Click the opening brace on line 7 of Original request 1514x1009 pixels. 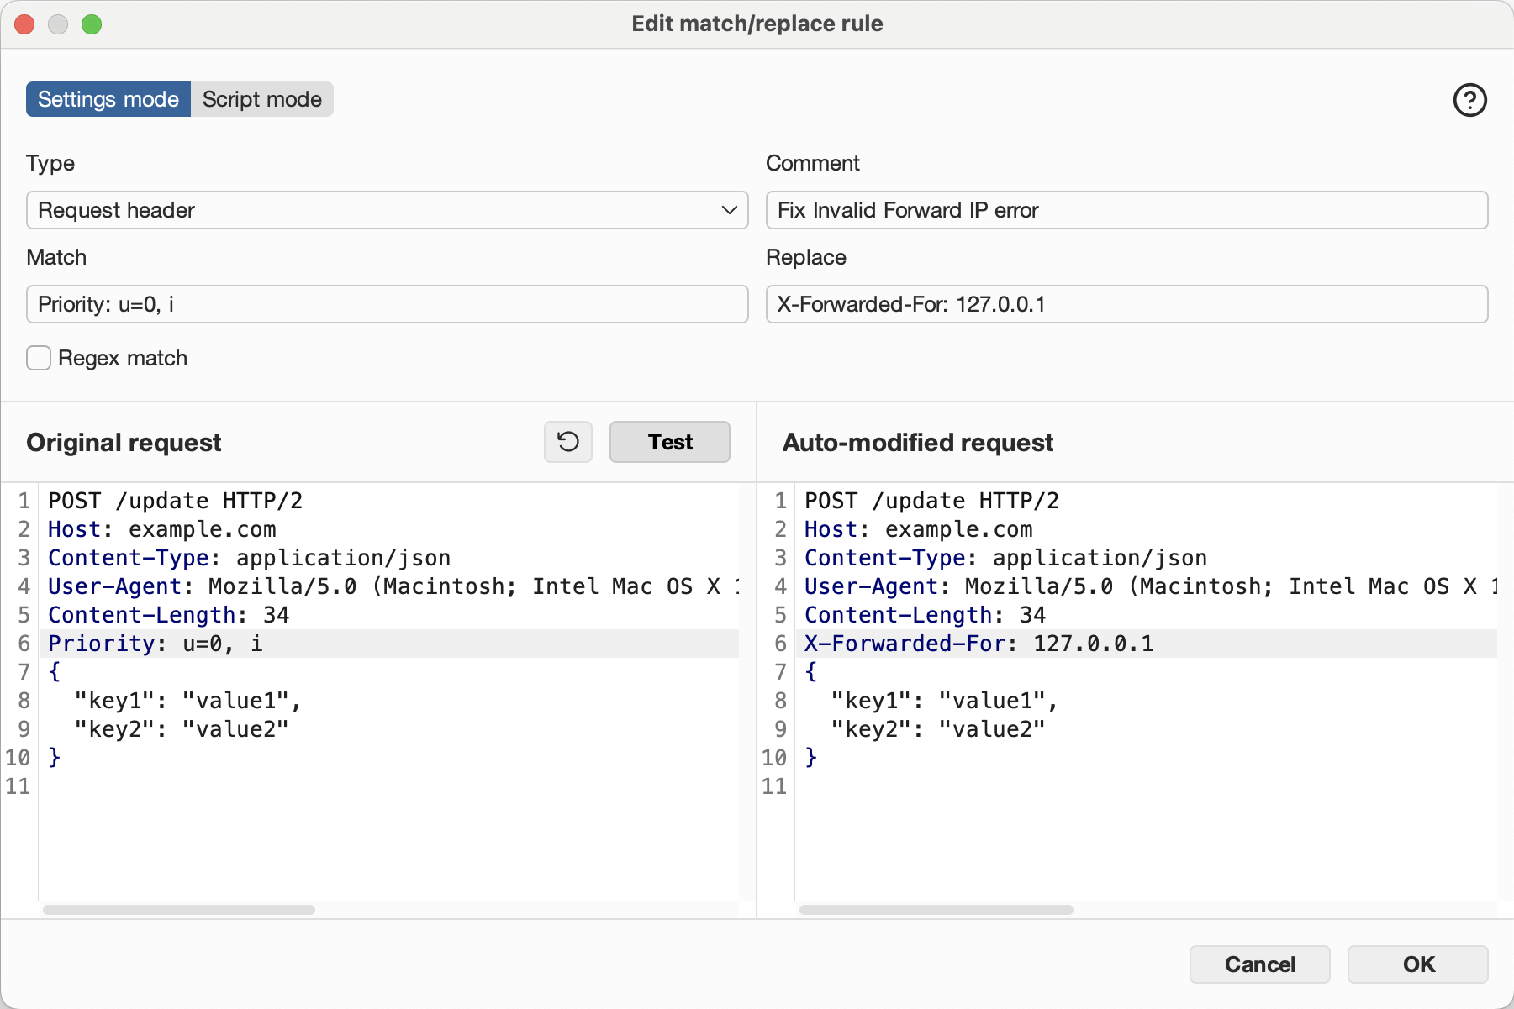55,672
